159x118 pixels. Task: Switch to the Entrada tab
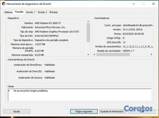(53, 12)
